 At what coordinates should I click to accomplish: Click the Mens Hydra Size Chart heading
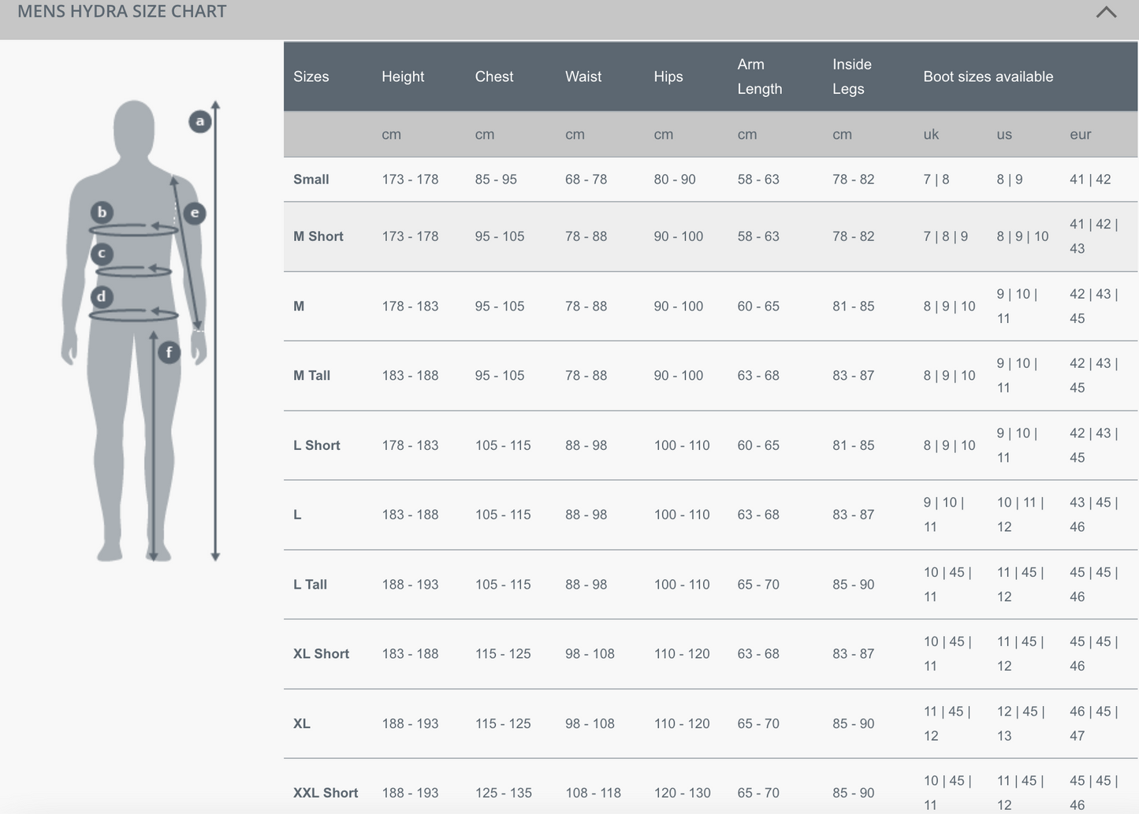(x=122, y=12)
